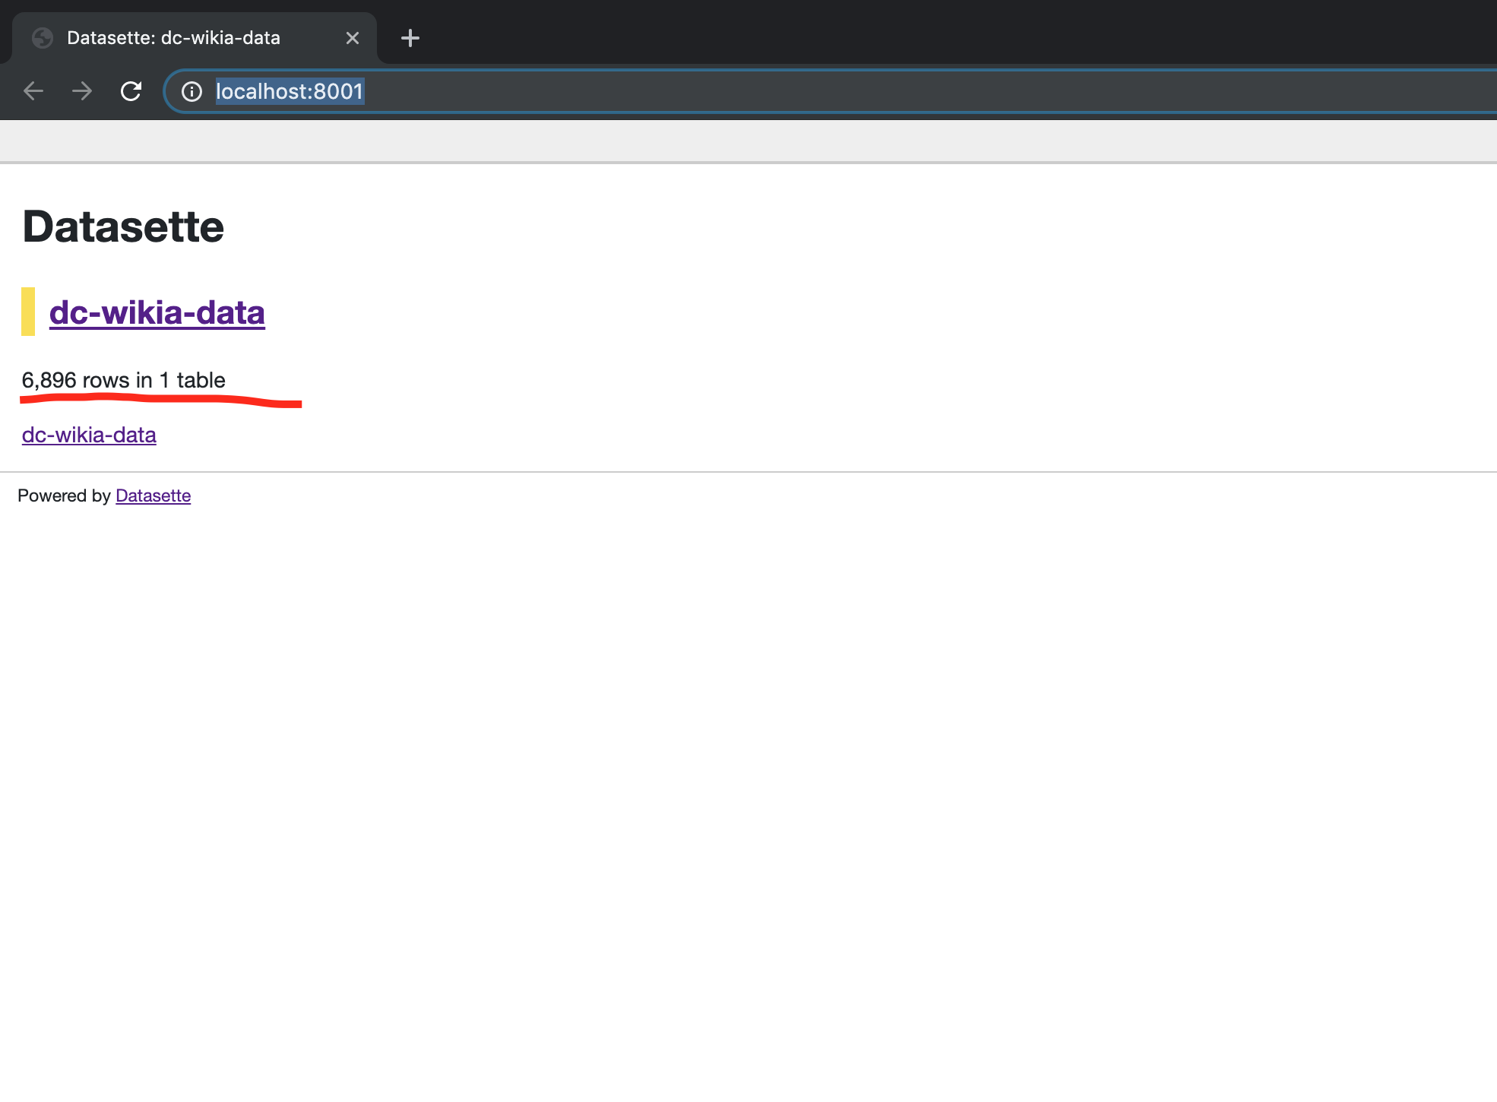The image size is (1497, 1102).
Task: Follow the Datasette link in footer
Action: [x=153, y=496]
